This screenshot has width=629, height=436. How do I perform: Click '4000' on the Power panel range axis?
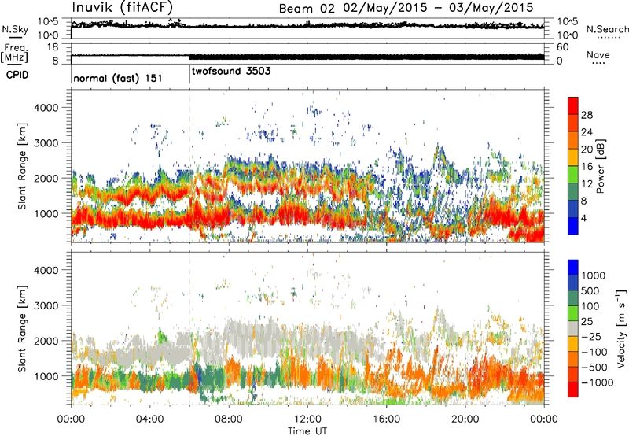click(46, 108)
